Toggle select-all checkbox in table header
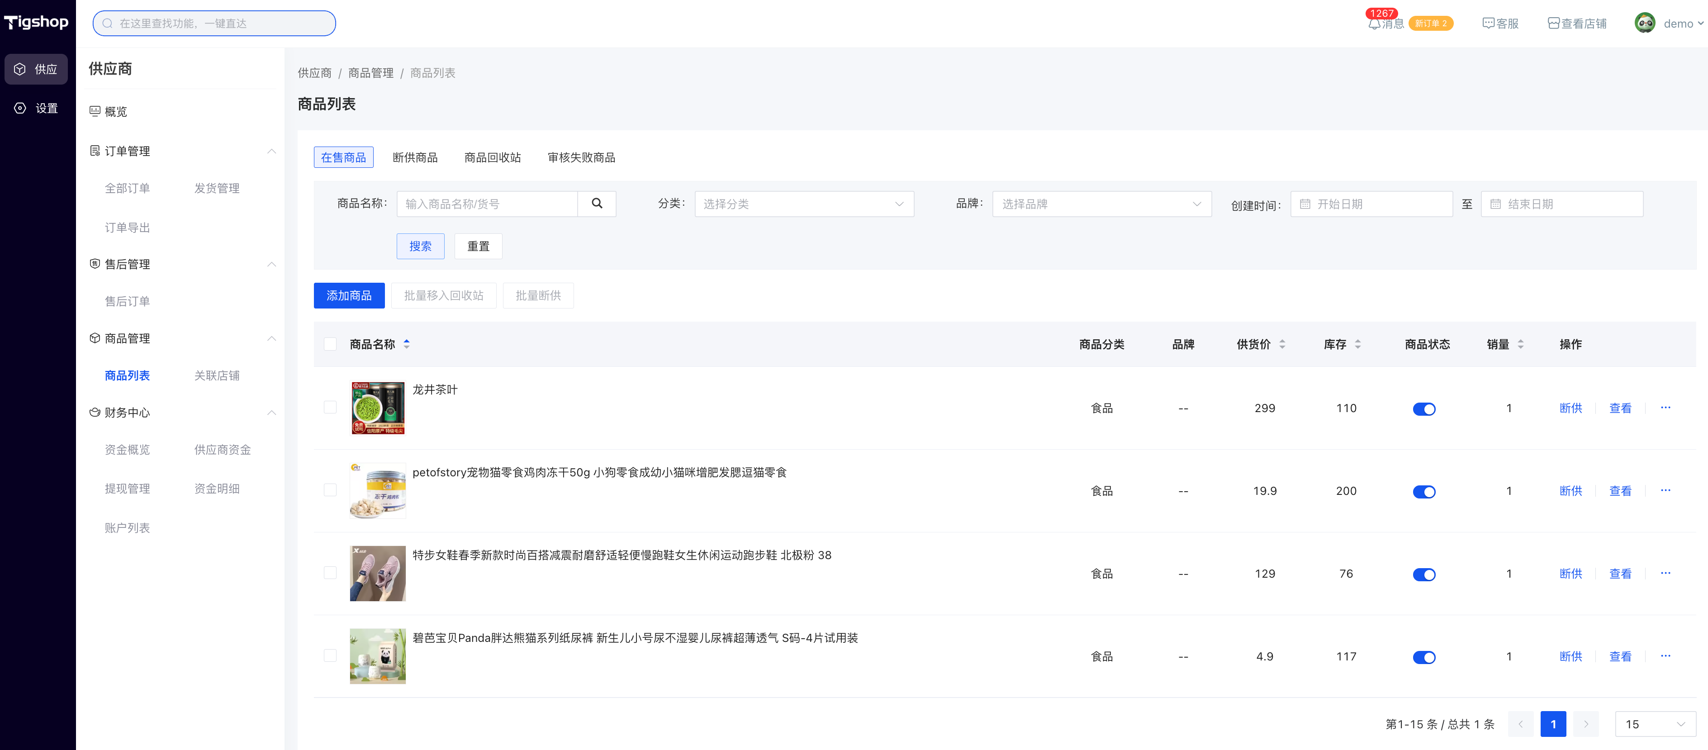1708x750 pixels. (330, 344)
